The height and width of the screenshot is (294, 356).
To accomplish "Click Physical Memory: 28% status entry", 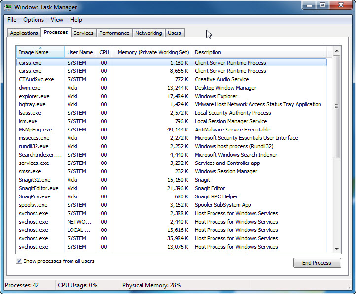I will click(152, 285).
